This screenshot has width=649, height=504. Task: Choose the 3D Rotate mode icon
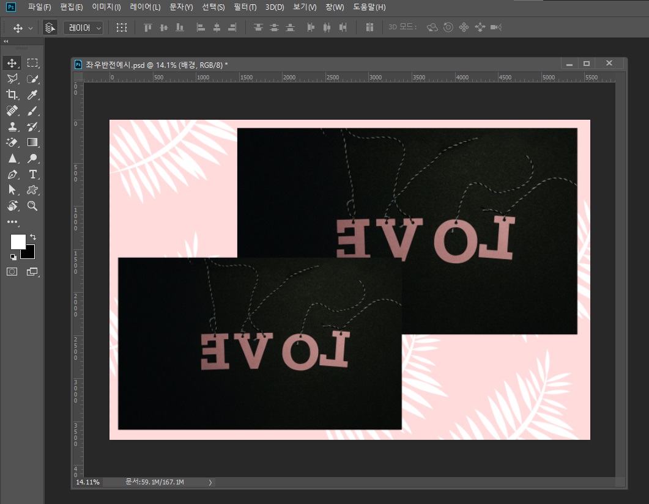click(x=432, y=27)
